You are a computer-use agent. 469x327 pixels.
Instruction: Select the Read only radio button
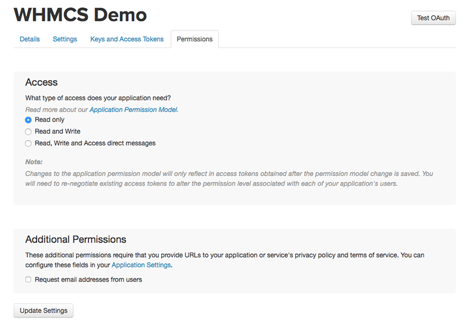pyautogui.click(x=28, y=120)
